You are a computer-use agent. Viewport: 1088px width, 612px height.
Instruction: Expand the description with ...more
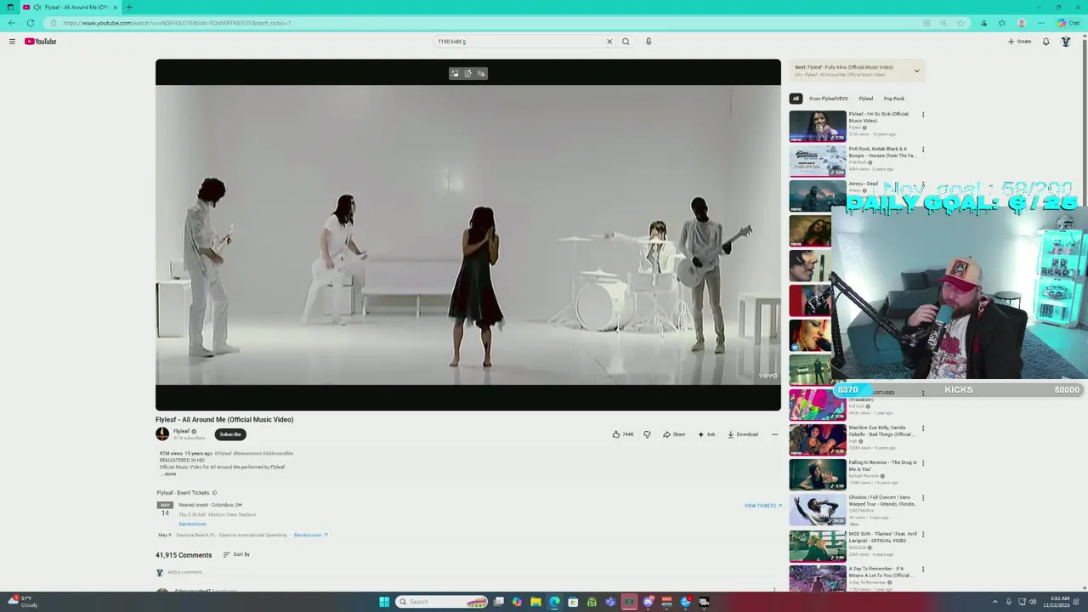pos(169,473)
